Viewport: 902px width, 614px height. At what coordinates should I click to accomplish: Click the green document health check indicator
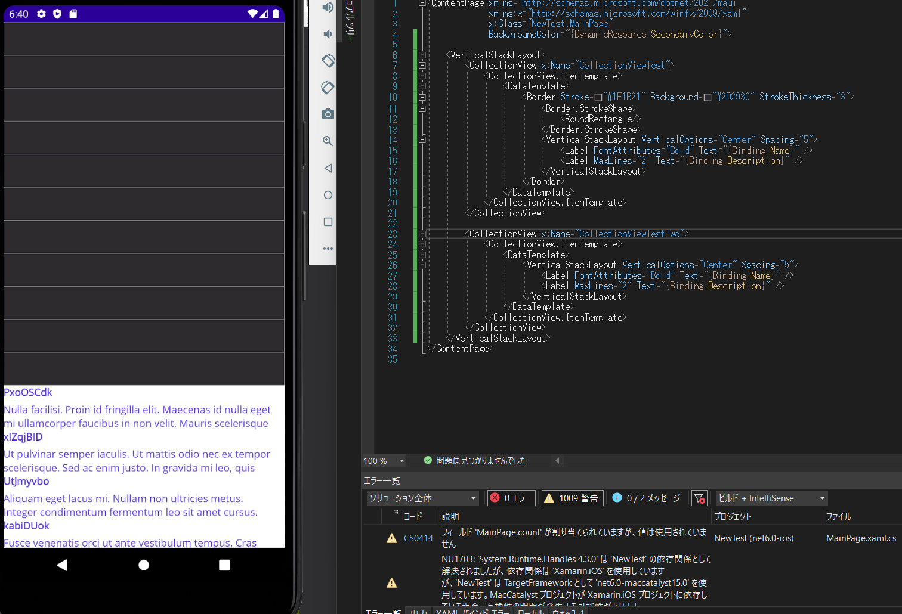428,460
